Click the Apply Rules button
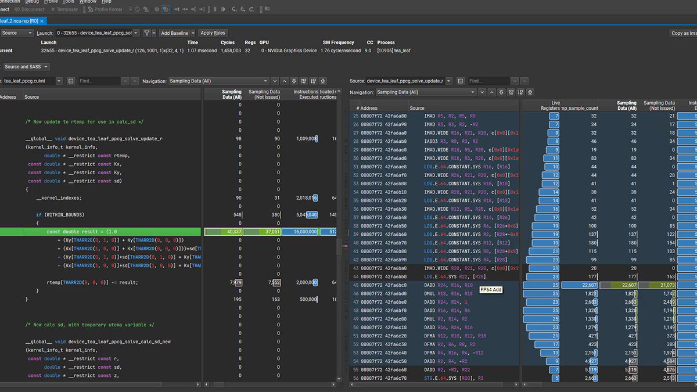The width and height of the screenshot is (697, 392). tap(213, 33)
